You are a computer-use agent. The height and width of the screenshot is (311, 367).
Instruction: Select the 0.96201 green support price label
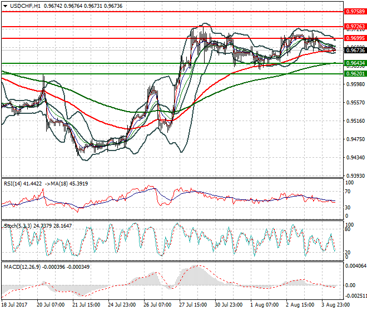(x=355, y=74)
